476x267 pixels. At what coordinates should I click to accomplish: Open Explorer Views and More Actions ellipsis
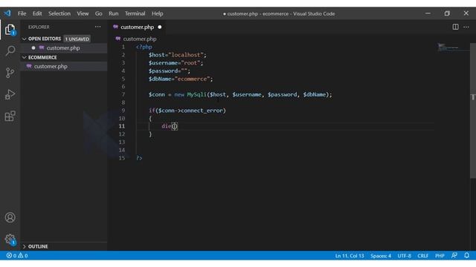(97, 27)
